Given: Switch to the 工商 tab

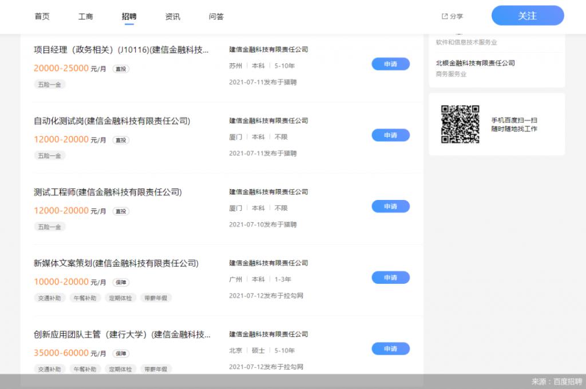Looking at the screenshot, I should (x=85, y=16).
